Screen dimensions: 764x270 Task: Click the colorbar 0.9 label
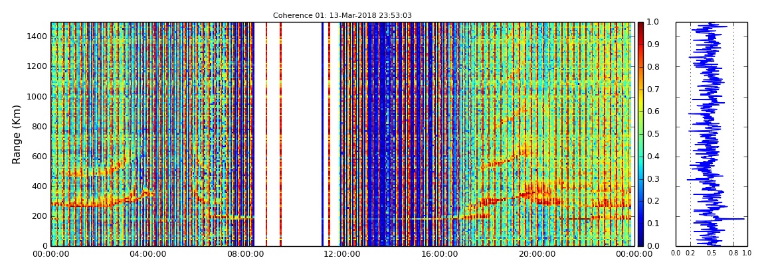[x=652, y=44]
